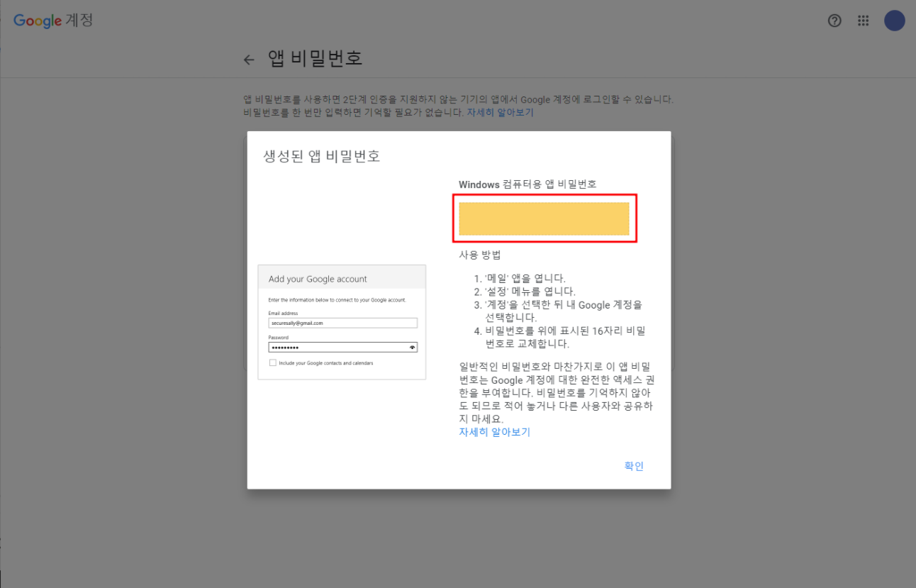Screen dimensions: 916x588
Task: Open the 자세히 알아보기 link in the page description
Action: (500, 112)
